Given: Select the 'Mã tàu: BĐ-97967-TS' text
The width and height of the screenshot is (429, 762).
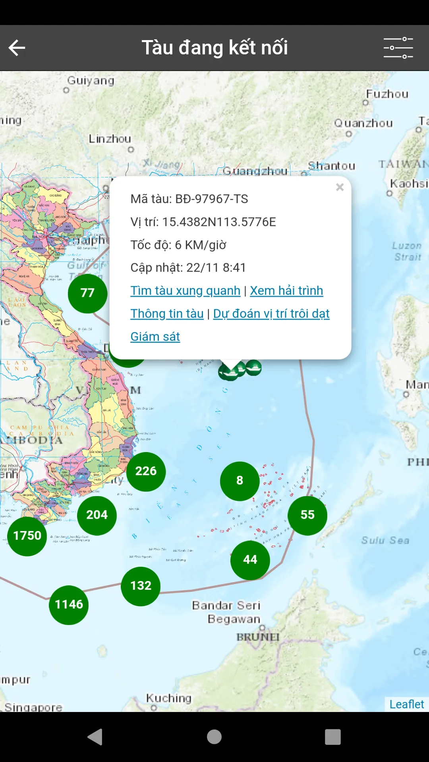Looking at the screenshot, I should pos(189,199).
